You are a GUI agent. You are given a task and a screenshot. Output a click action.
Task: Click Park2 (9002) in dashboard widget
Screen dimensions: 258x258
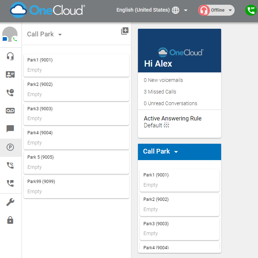pyautogui.click(x=180, y=205)
